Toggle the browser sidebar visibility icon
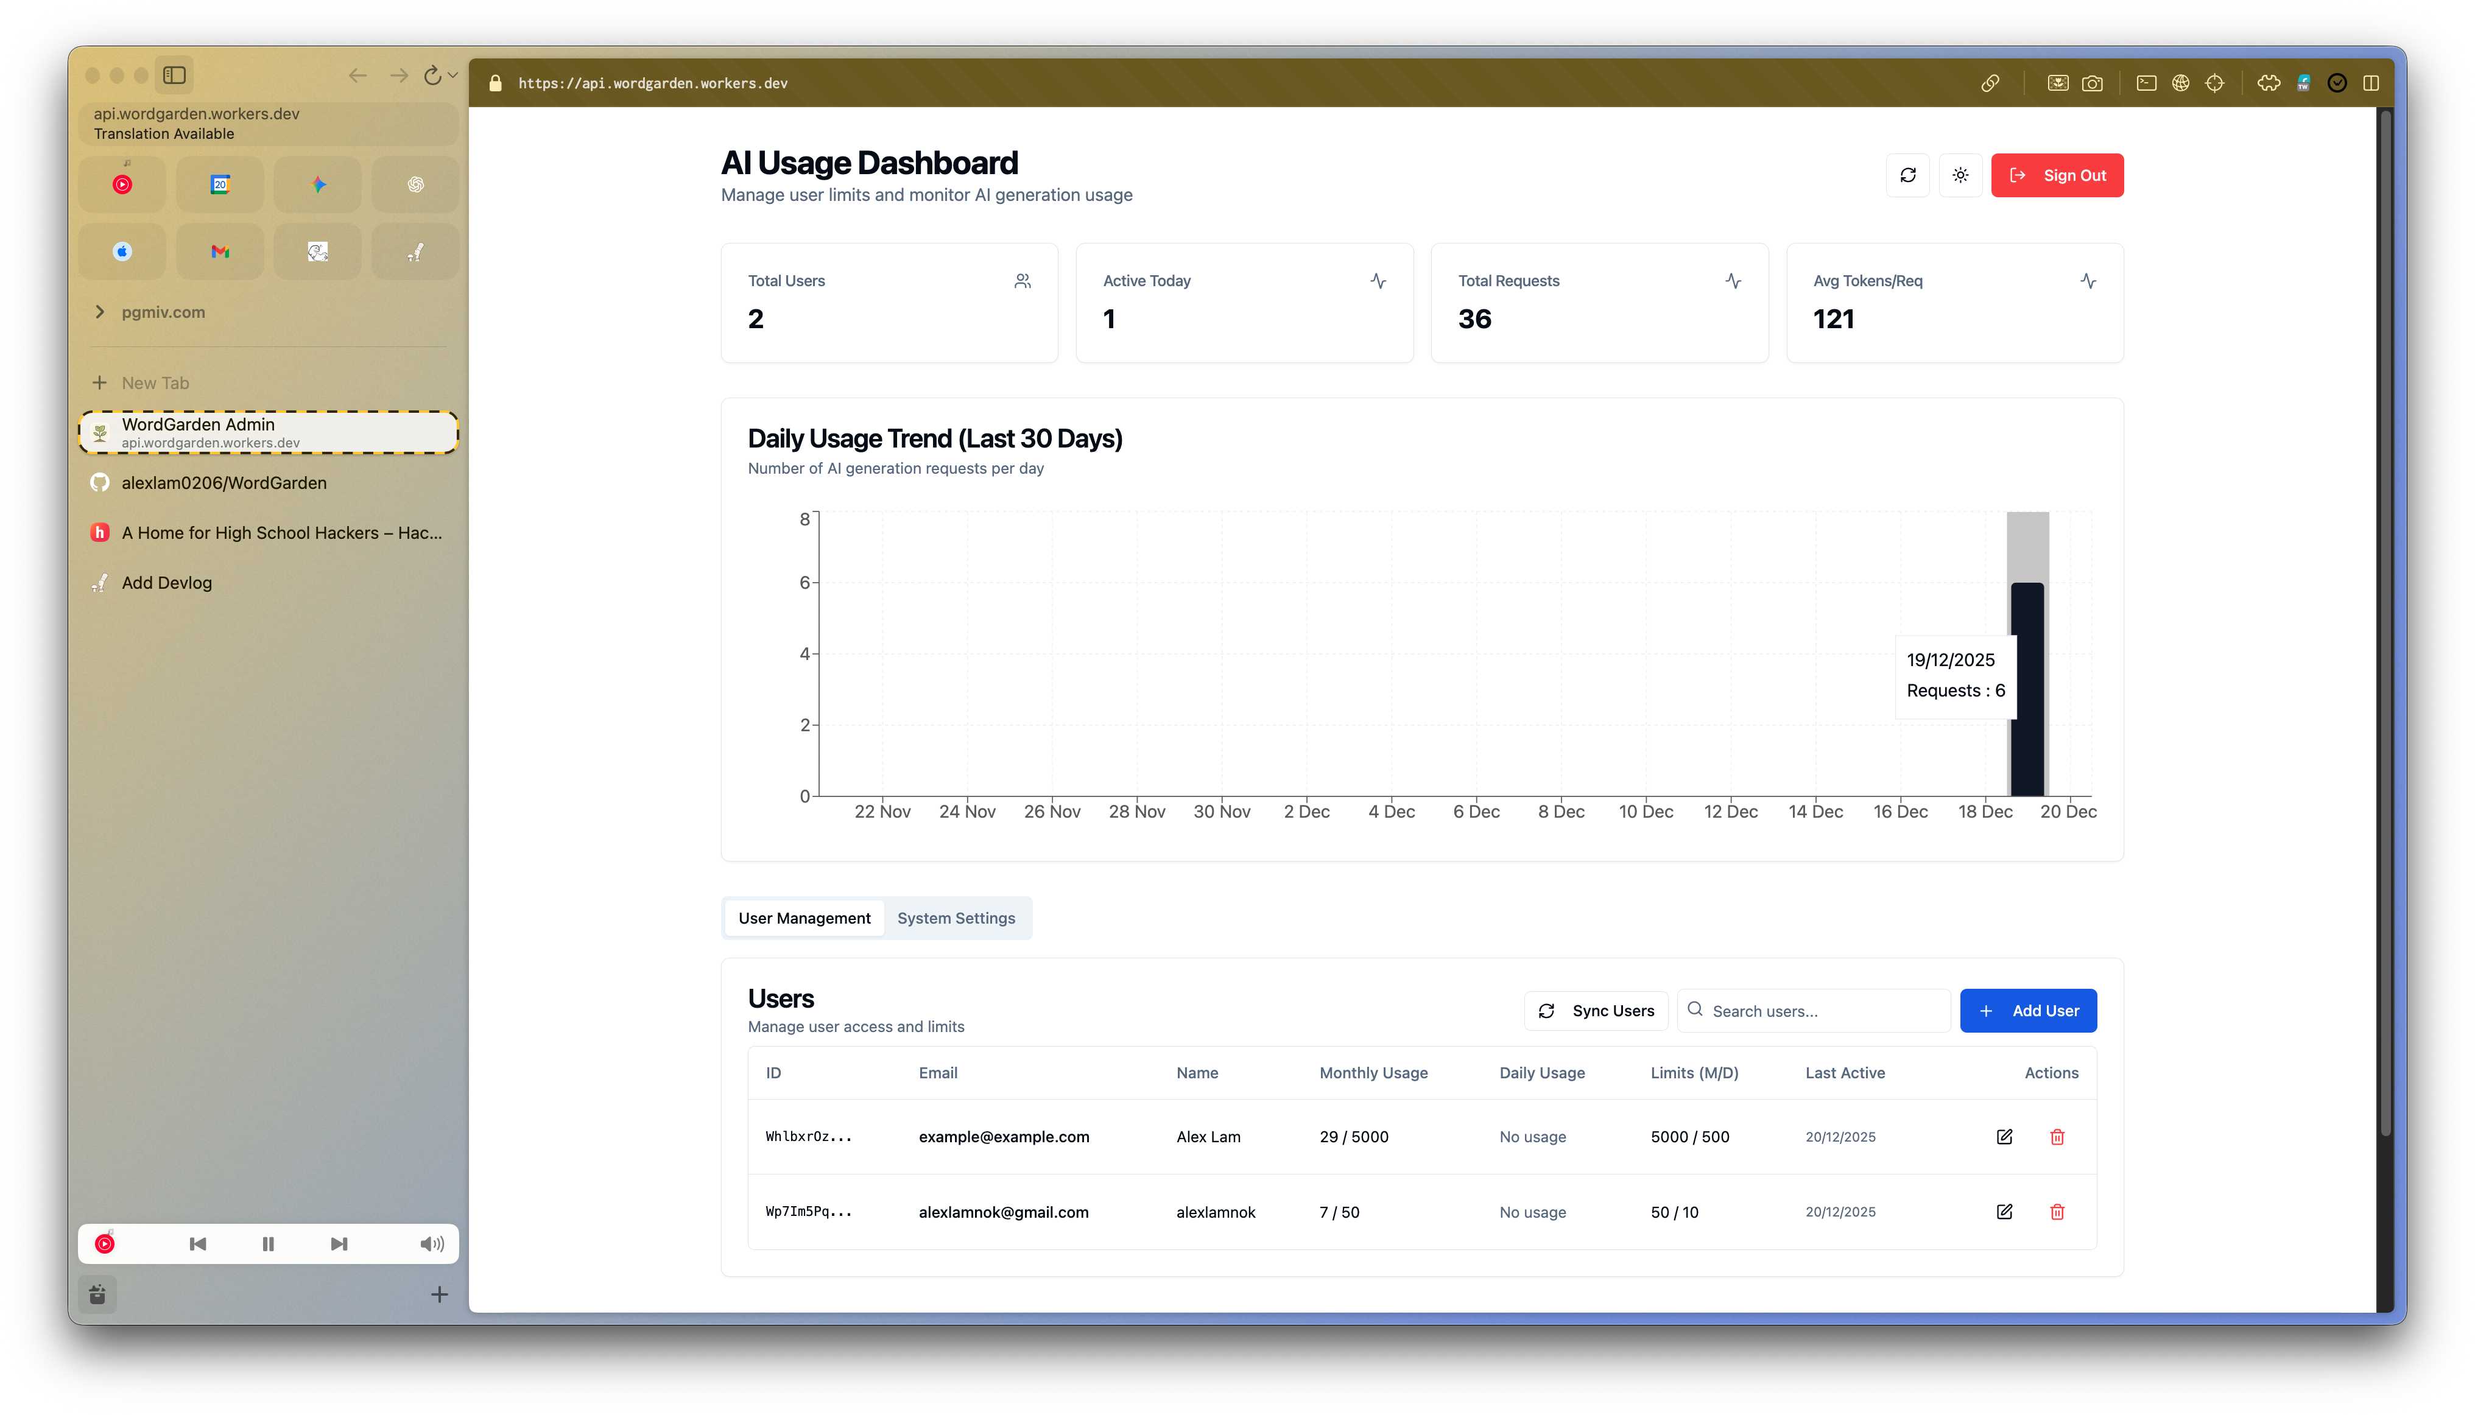2475x1415 pixels. [175, 75]
